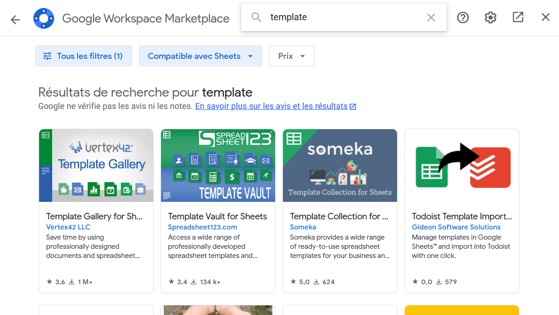559x315 pixels.
Task: Click the Google Workspace Marketplace logo
Action: tap(44, 18)
